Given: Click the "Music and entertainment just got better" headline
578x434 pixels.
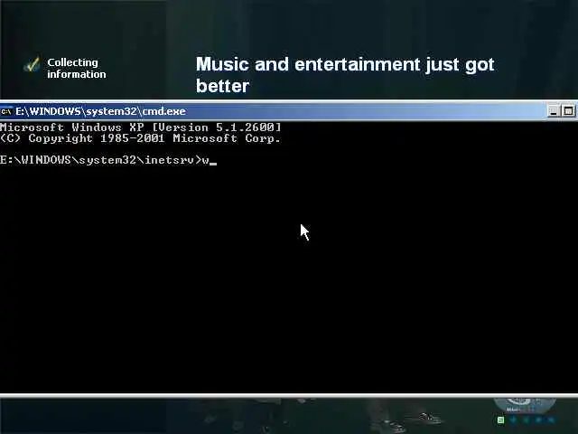Looking at the screenshot, I should [345, 75].
